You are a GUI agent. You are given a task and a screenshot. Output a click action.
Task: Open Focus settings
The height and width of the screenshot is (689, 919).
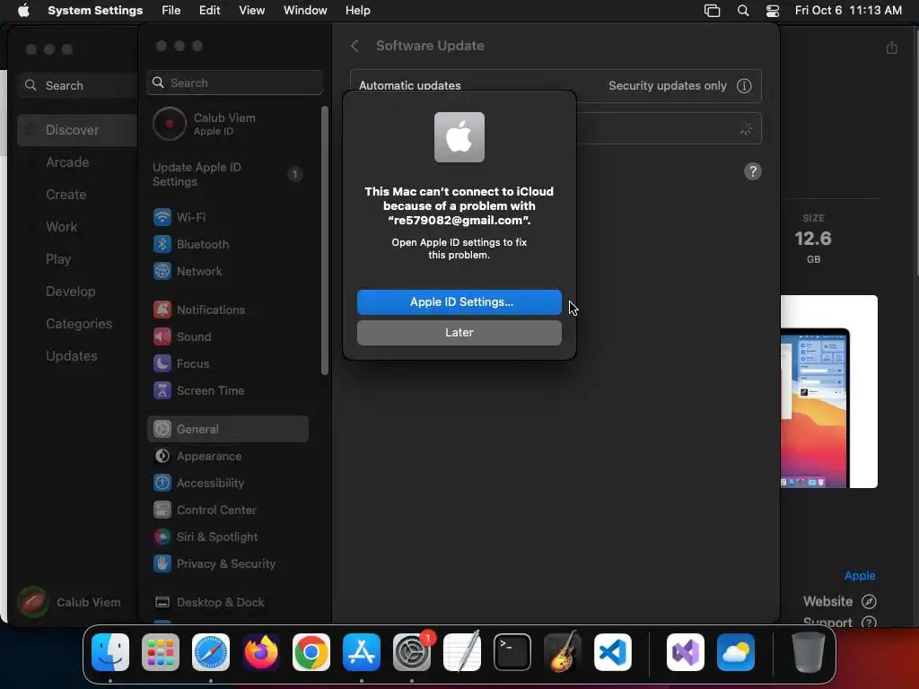click(227, 364)
